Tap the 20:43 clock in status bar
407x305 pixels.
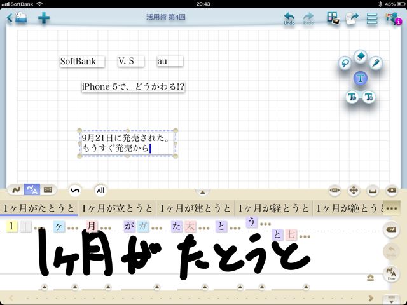(x=203, y=4)
